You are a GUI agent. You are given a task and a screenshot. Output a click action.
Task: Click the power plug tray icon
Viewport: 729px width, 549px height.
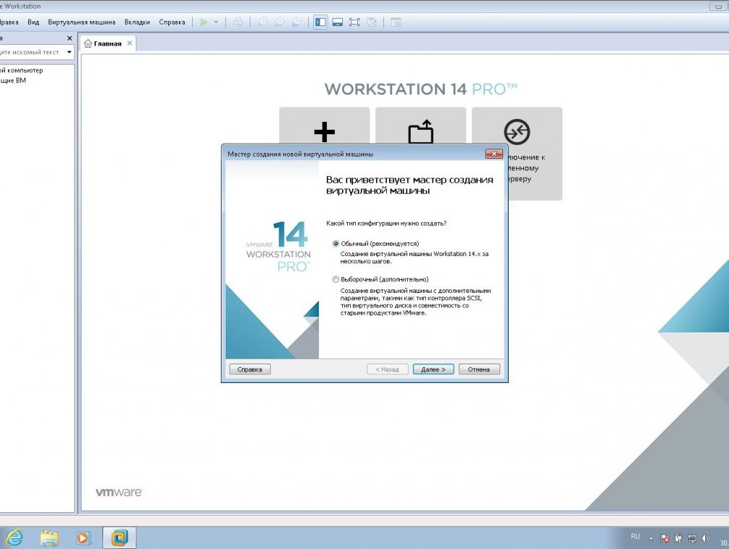(678, 538)
